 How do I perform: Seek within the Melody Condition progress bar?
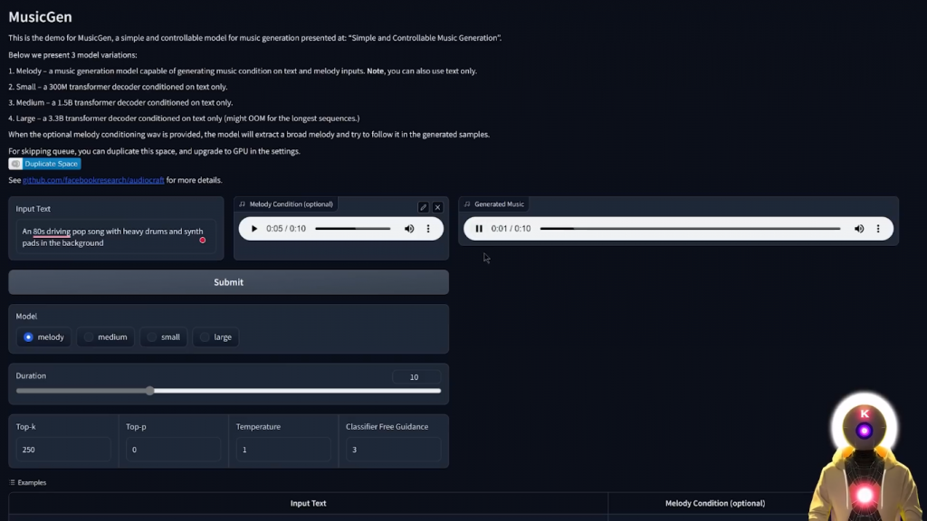(352, 229)
